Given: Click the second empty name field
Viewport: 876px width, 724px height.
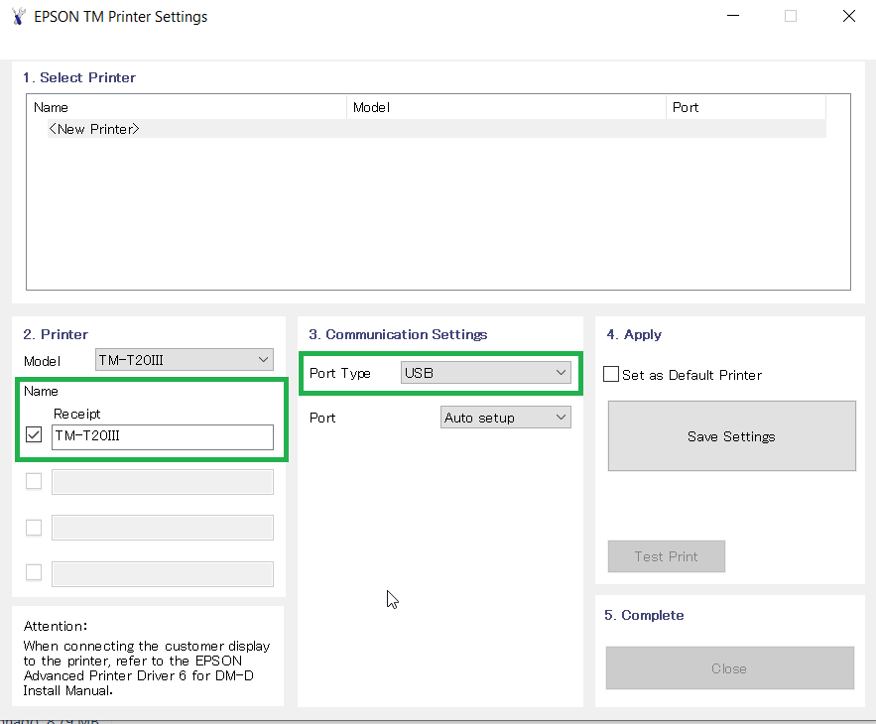Looking at the screenshot, I should pyautogui.click(x=163, y=482).
